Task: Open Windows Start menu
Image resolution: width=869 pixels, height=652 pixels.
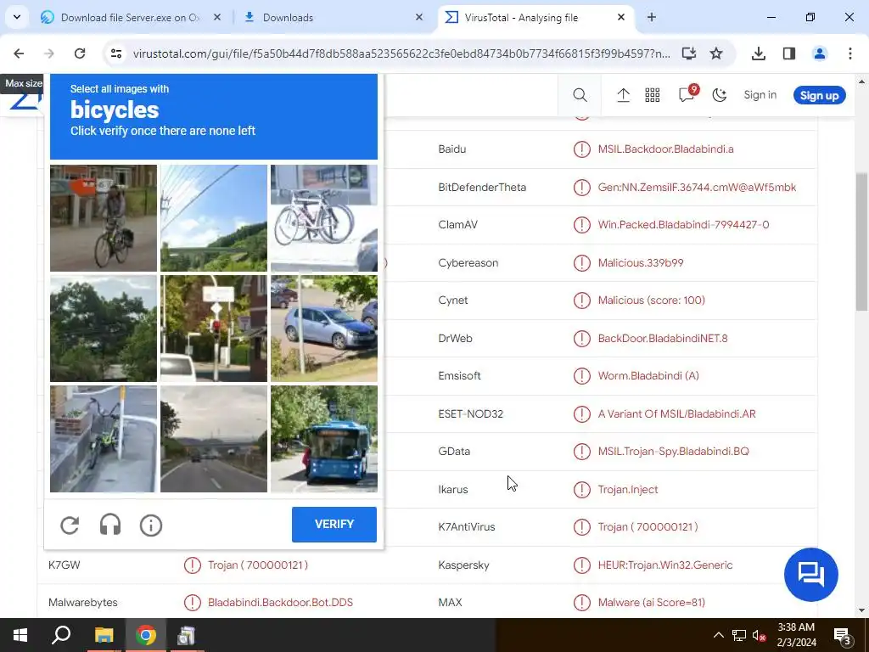Action: coord(20,635)
